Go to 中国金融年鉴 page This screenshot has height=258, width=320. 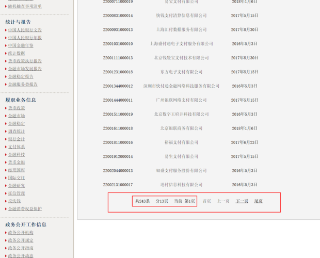point(21,45)
